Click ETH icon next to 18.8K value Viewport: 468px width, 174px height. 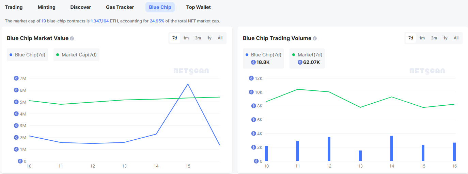[x=253, y=62]
